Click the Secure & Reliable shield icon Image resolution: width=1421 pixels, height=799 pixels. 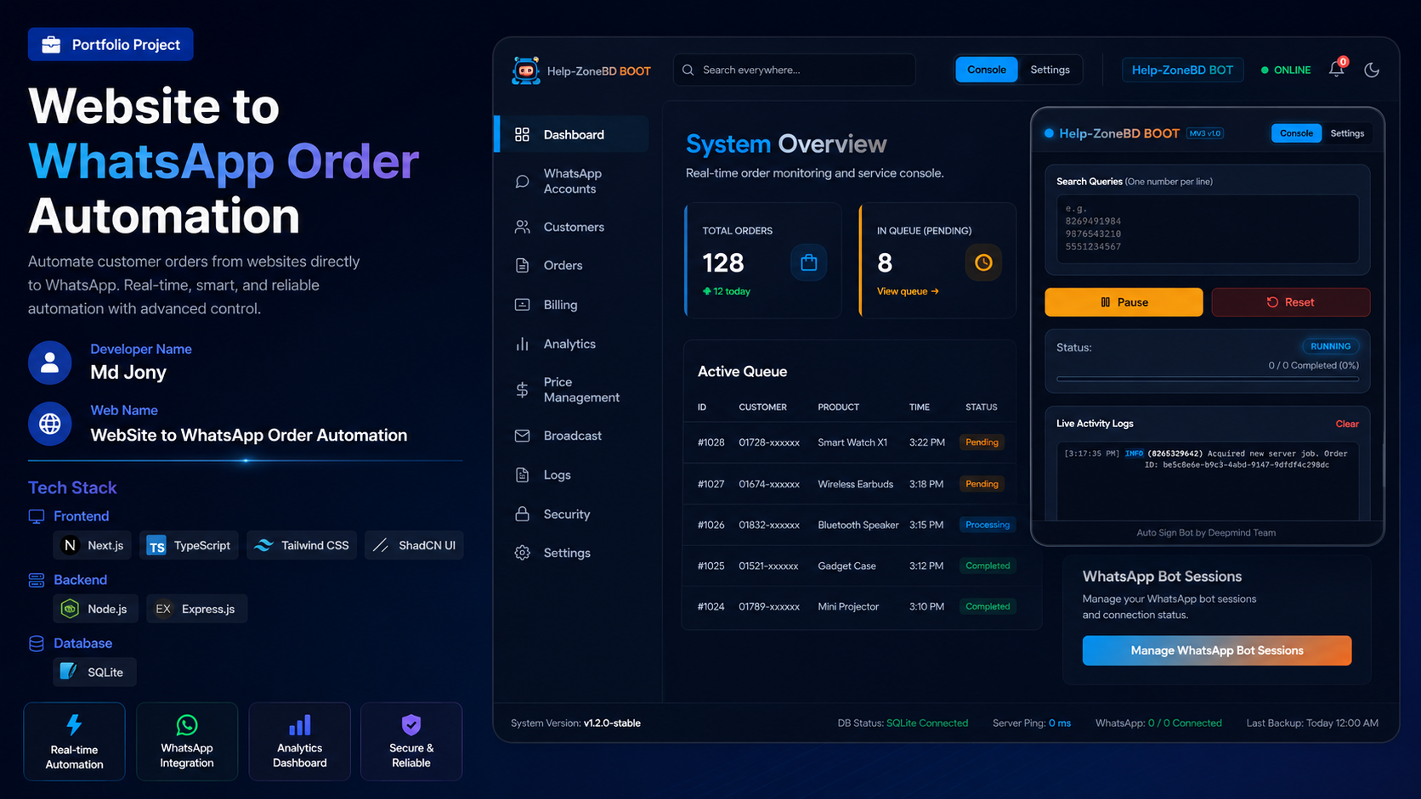411,724
